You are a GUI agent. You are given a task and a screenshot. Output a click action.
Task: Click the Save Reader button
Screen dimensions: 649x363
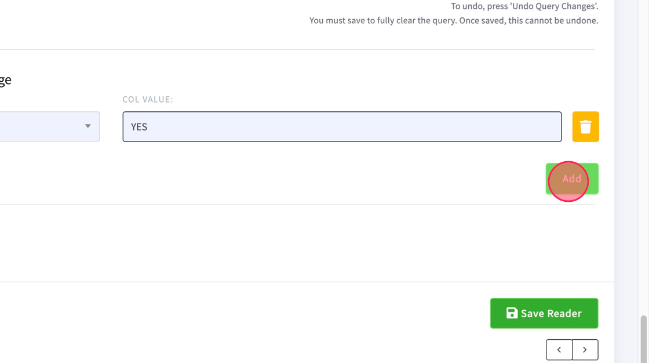pyautogui.click(x=544, y=313)
